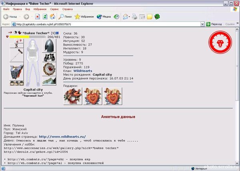Click the "Победы: 2775" line
The height and width of the screenshot is (171, 240).
pyautogui.click(x=73, y=63)
